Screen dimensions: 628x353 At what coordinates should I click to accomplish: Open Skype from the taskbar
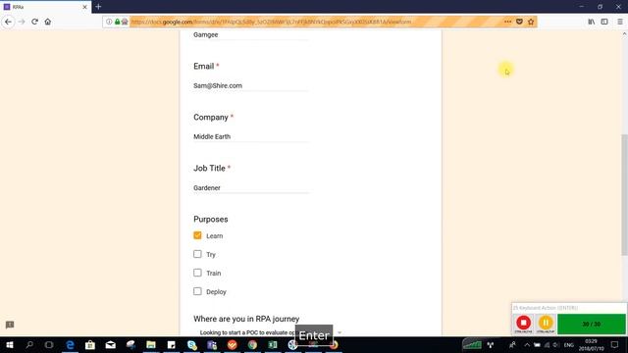tap(192, 344)
